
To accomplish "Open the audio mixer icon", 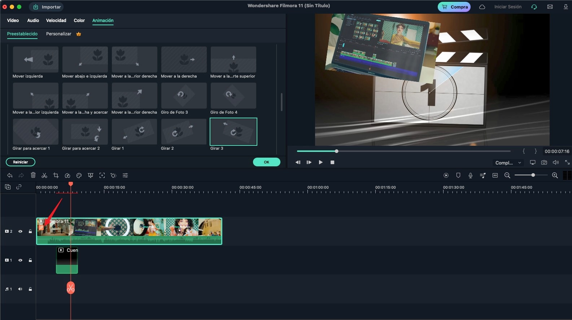I will click(x=483, y=175).
